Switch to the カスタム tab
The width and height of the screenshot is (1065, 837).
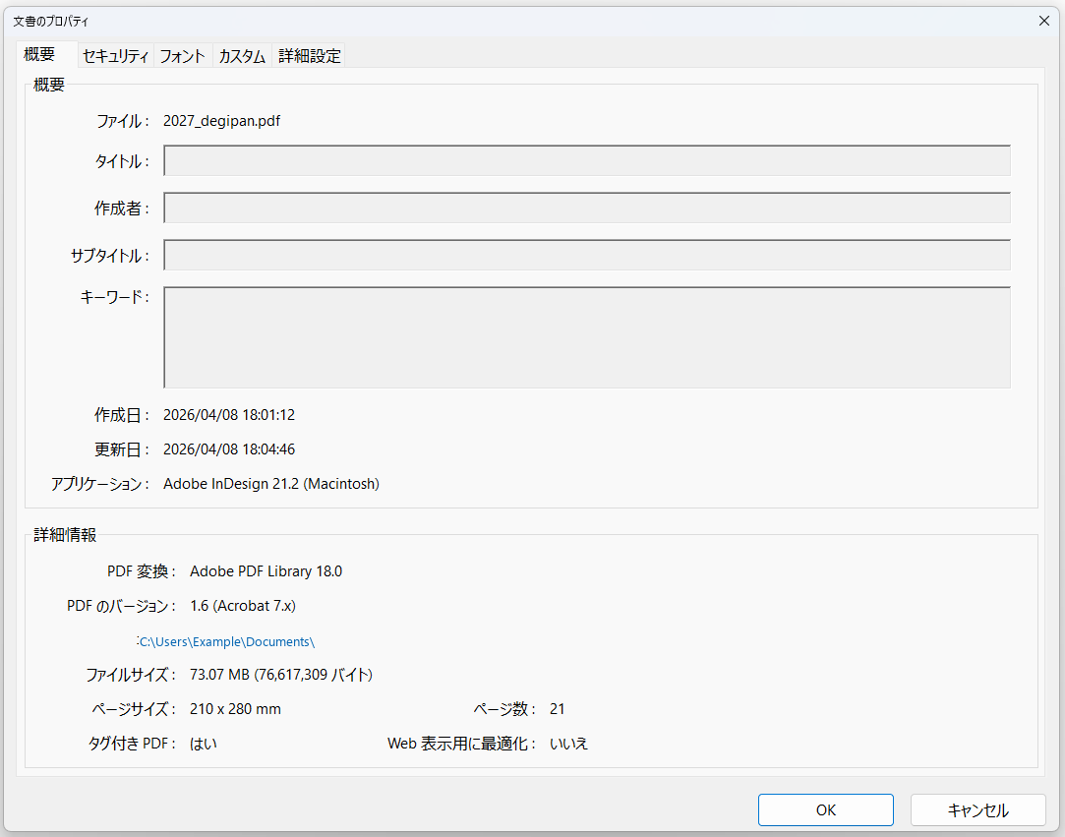click(x=242, y=56)
